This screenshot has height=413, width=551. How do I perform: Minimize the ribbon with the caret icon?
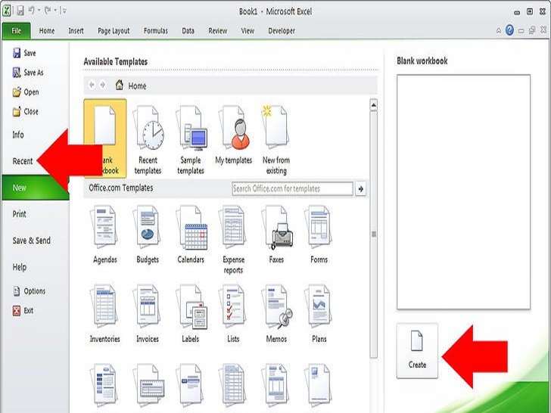498,31
